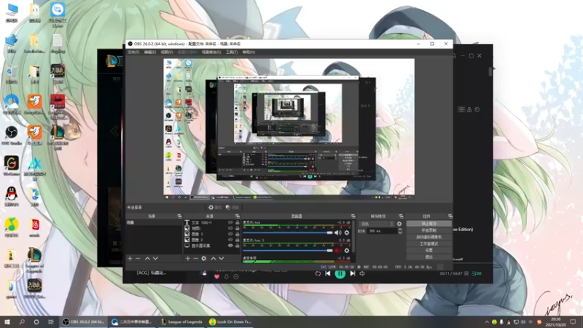Click the 300 ms duration field
This screenshot has height=328, width=583.
point(382,231)
